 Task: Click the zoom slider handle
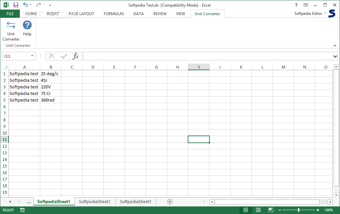[x=299, y=210]
